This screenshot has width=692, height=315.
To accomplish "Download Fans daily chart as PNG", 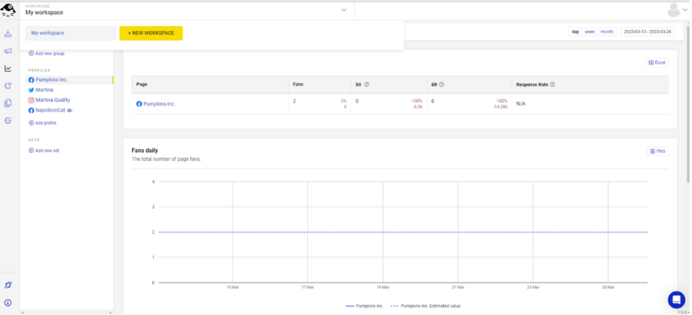I will [658, 151].
